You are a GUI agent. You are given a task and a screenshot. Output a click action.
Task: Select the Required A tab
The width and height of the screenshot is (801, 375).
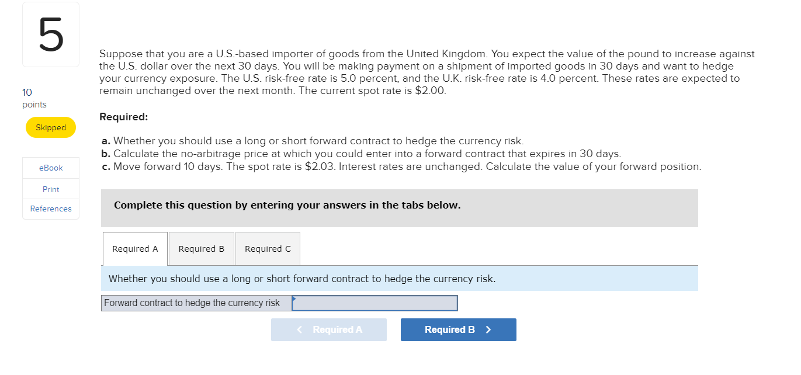135,248
